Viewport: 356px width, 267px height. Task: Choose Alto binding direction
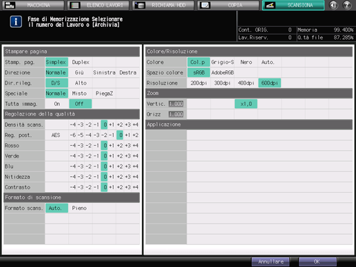point(81,83)
